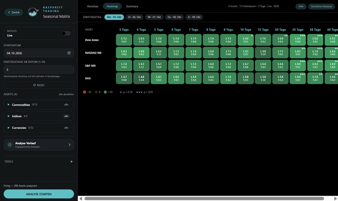
Task: Click the '3 Tage' column header
Action: click(x=124, y=30)
